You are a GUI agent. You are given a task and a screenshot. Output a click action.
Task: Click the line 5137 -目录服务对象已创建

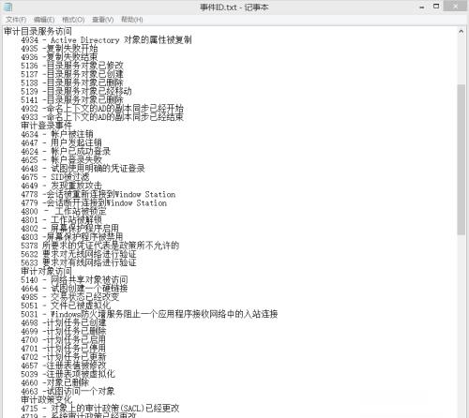pos(72,74)
